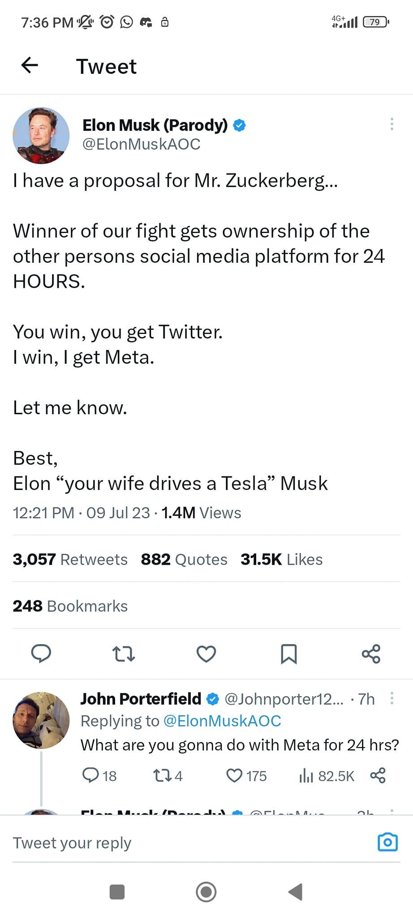This screenshot has width=413, height=918.
Task: View the 3,057 Retweets list
Action: (x=70, y=559)
